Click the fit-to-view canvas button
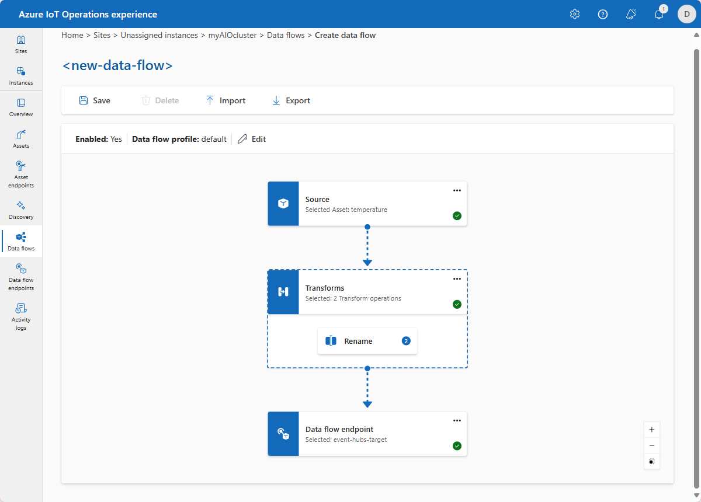The width and height of the screenshot is (701, 502). (x=652, y=461)
